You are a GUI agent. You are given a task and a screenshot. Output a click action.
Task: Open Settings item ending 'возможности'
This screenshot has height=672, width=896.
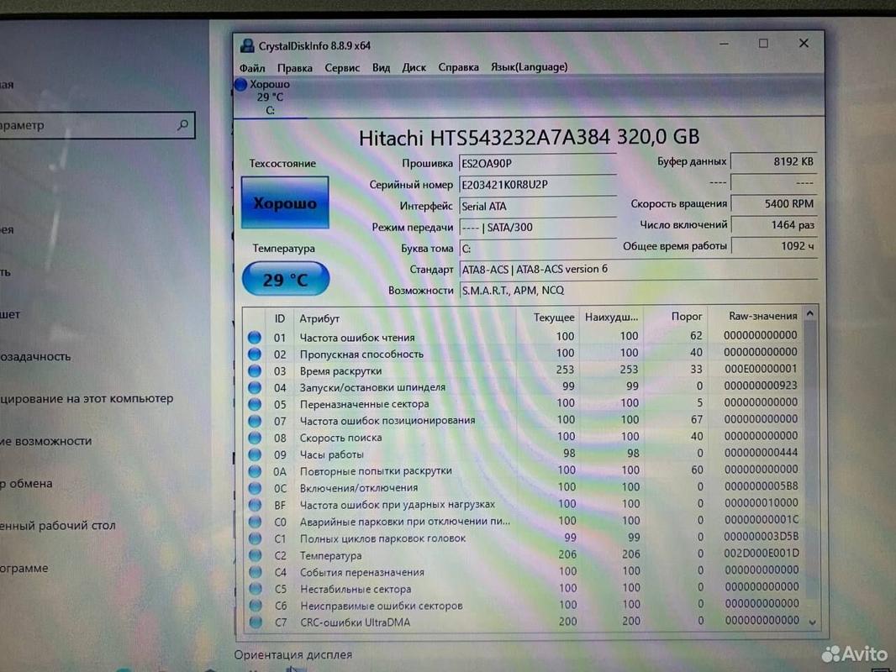pos(45,441)
